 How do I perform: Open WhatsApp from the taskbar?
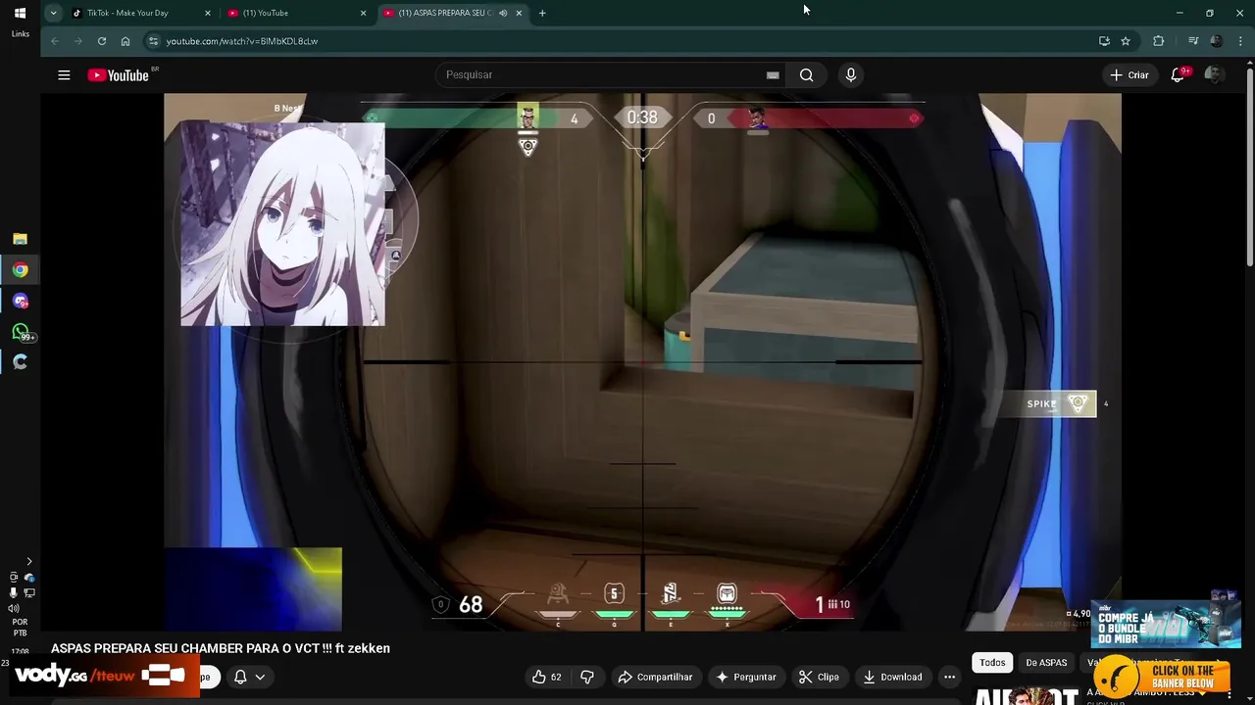click(x=21, y=332)
